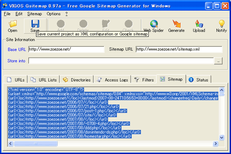Upload the sitemap using the Upload icon
The height and width of the screenshot is (154, 231).
[x=199, y=24]
